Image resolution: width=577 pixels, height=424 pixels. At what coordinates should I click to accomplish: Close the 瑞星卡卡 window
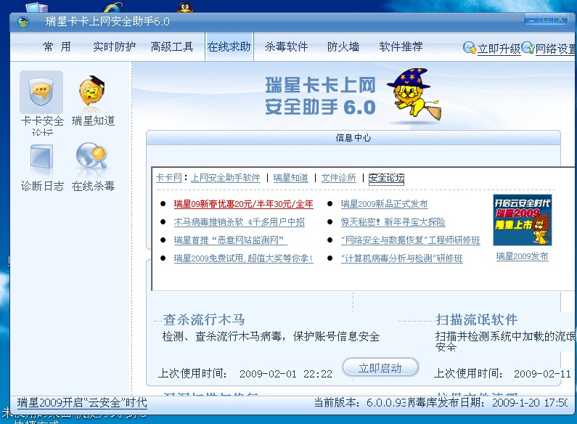click(x=560, y=20)
